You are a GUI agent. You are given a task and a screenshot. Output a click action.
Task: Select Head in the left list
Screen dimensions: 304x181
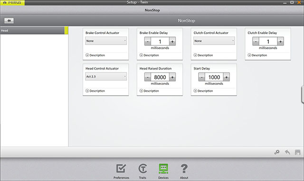pos(34,30)
